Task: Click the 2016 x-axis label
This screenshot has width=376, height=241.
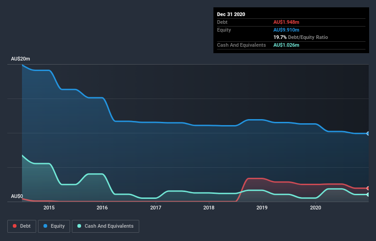Action: pyautogui.click(x=102, y=208)
